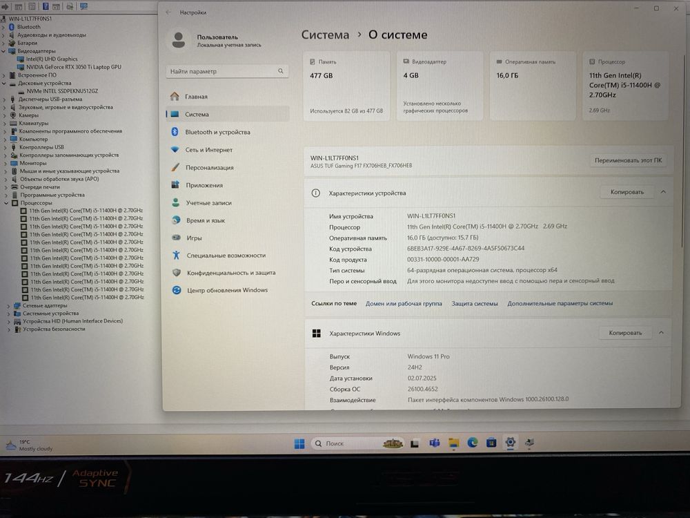The image size is (690, 518).
Task: Collapse the Процессоры node in Device Manager
Action: [x=6, y=203]
